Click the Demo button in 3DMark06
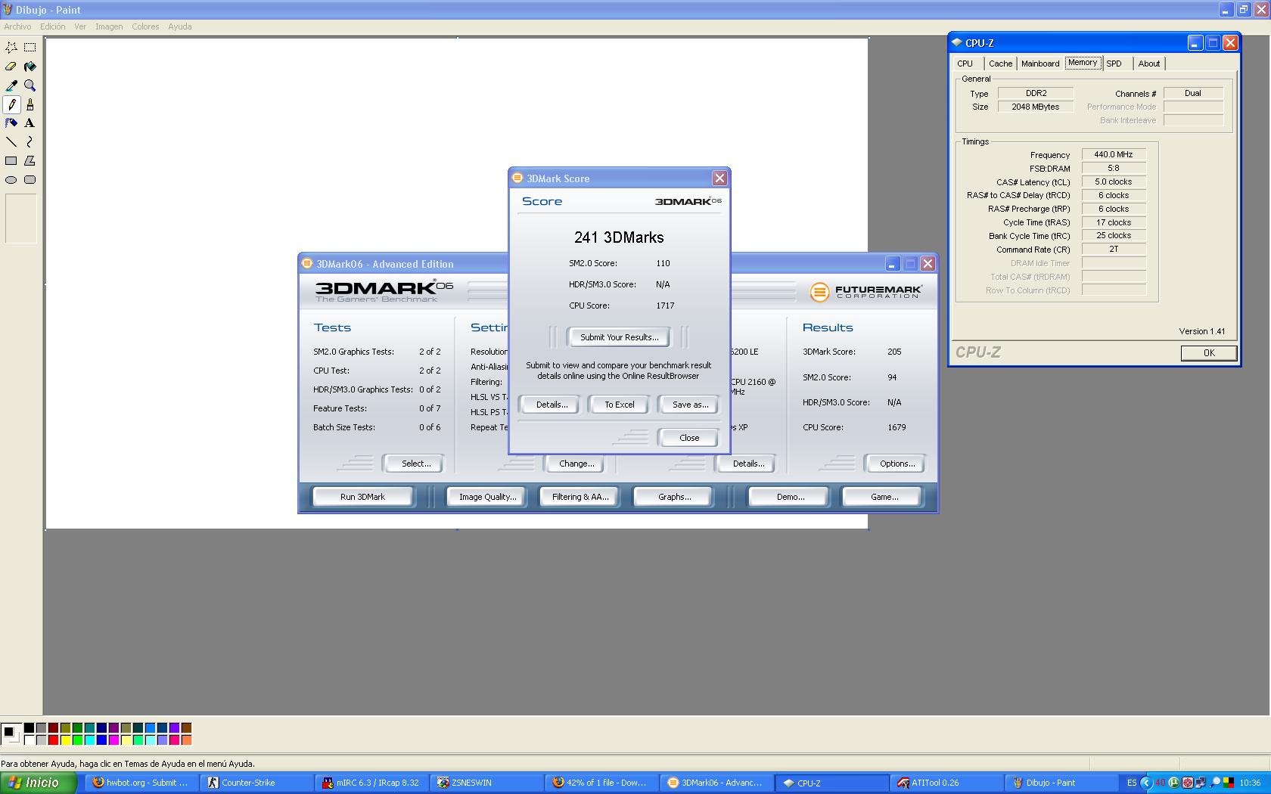1271x794 pixels. 790,497
